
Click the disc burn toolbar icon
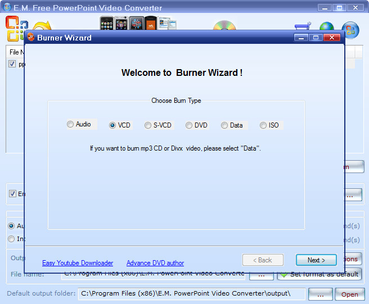coord(224,25)
